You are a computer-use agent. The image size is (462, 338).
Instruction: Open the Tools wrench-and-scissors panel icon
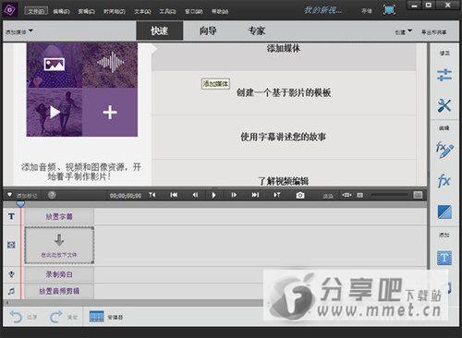coord(444,105)
